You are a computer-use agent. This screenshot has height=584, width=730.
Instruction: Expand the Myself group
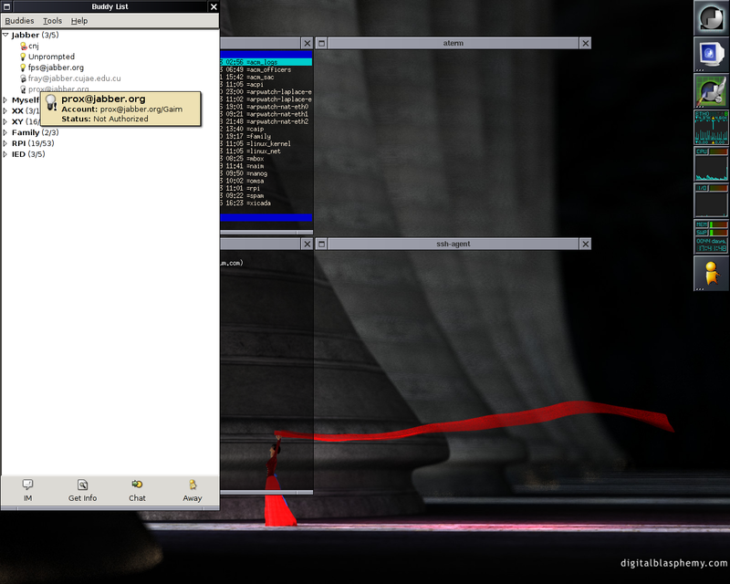click(5, 100)
